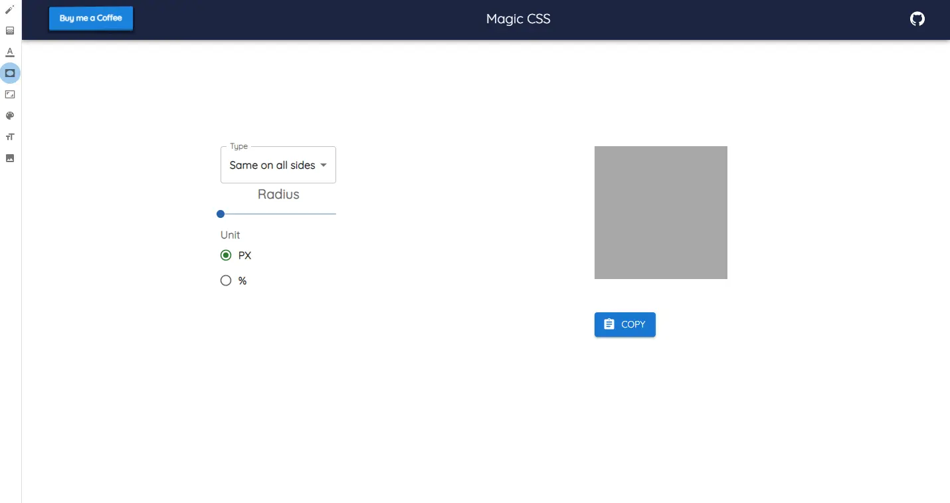The image size is (950, 503).
Task: Click the middle of the Radius slider track
Action: (x=278, y=214)
